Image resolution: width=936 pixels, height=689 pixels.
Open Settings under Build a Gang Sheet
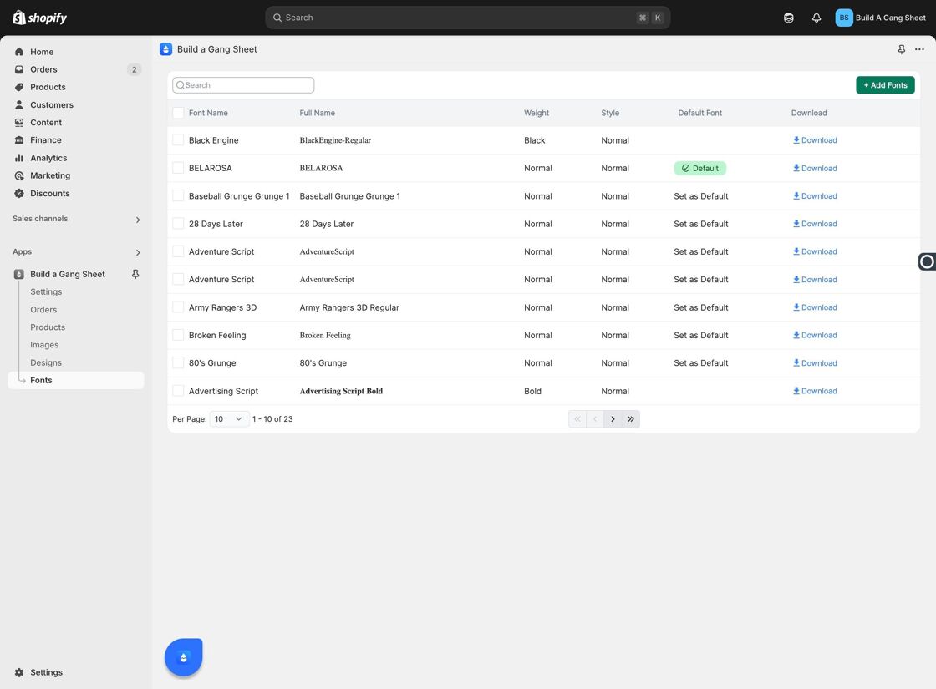pyautogui.click(x=46, y=291)
